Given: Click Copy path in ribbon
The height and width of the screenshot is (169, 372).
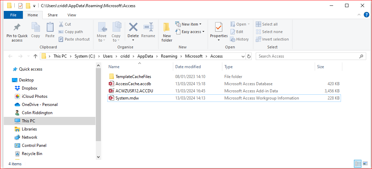Looking at the screenshot, I should (71, 32).
